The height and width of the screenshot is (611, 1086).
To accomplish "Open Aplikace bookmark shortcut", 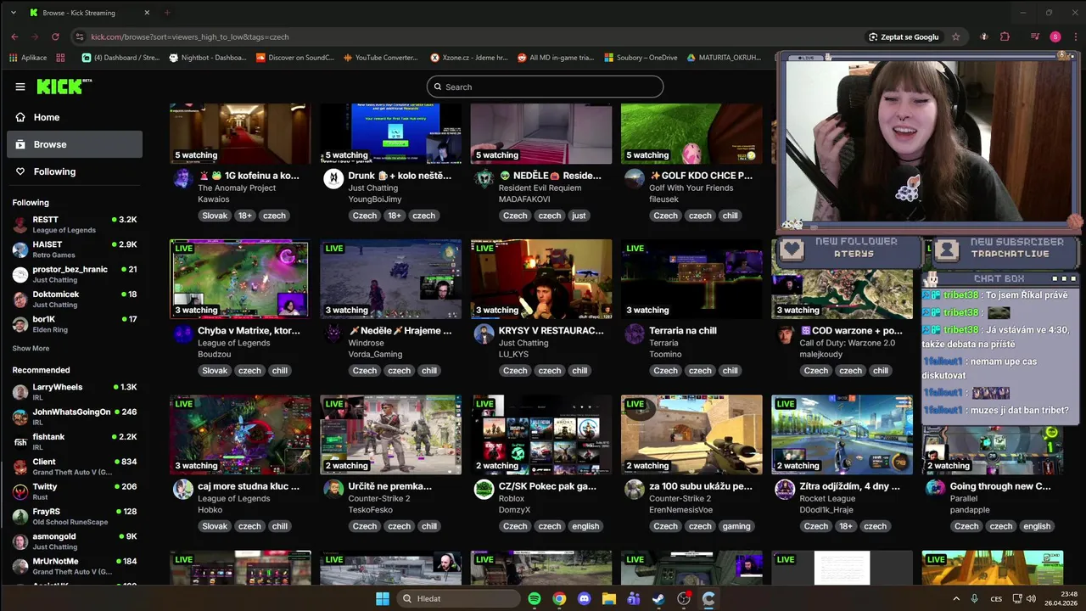I will click(x=28, y=58).
